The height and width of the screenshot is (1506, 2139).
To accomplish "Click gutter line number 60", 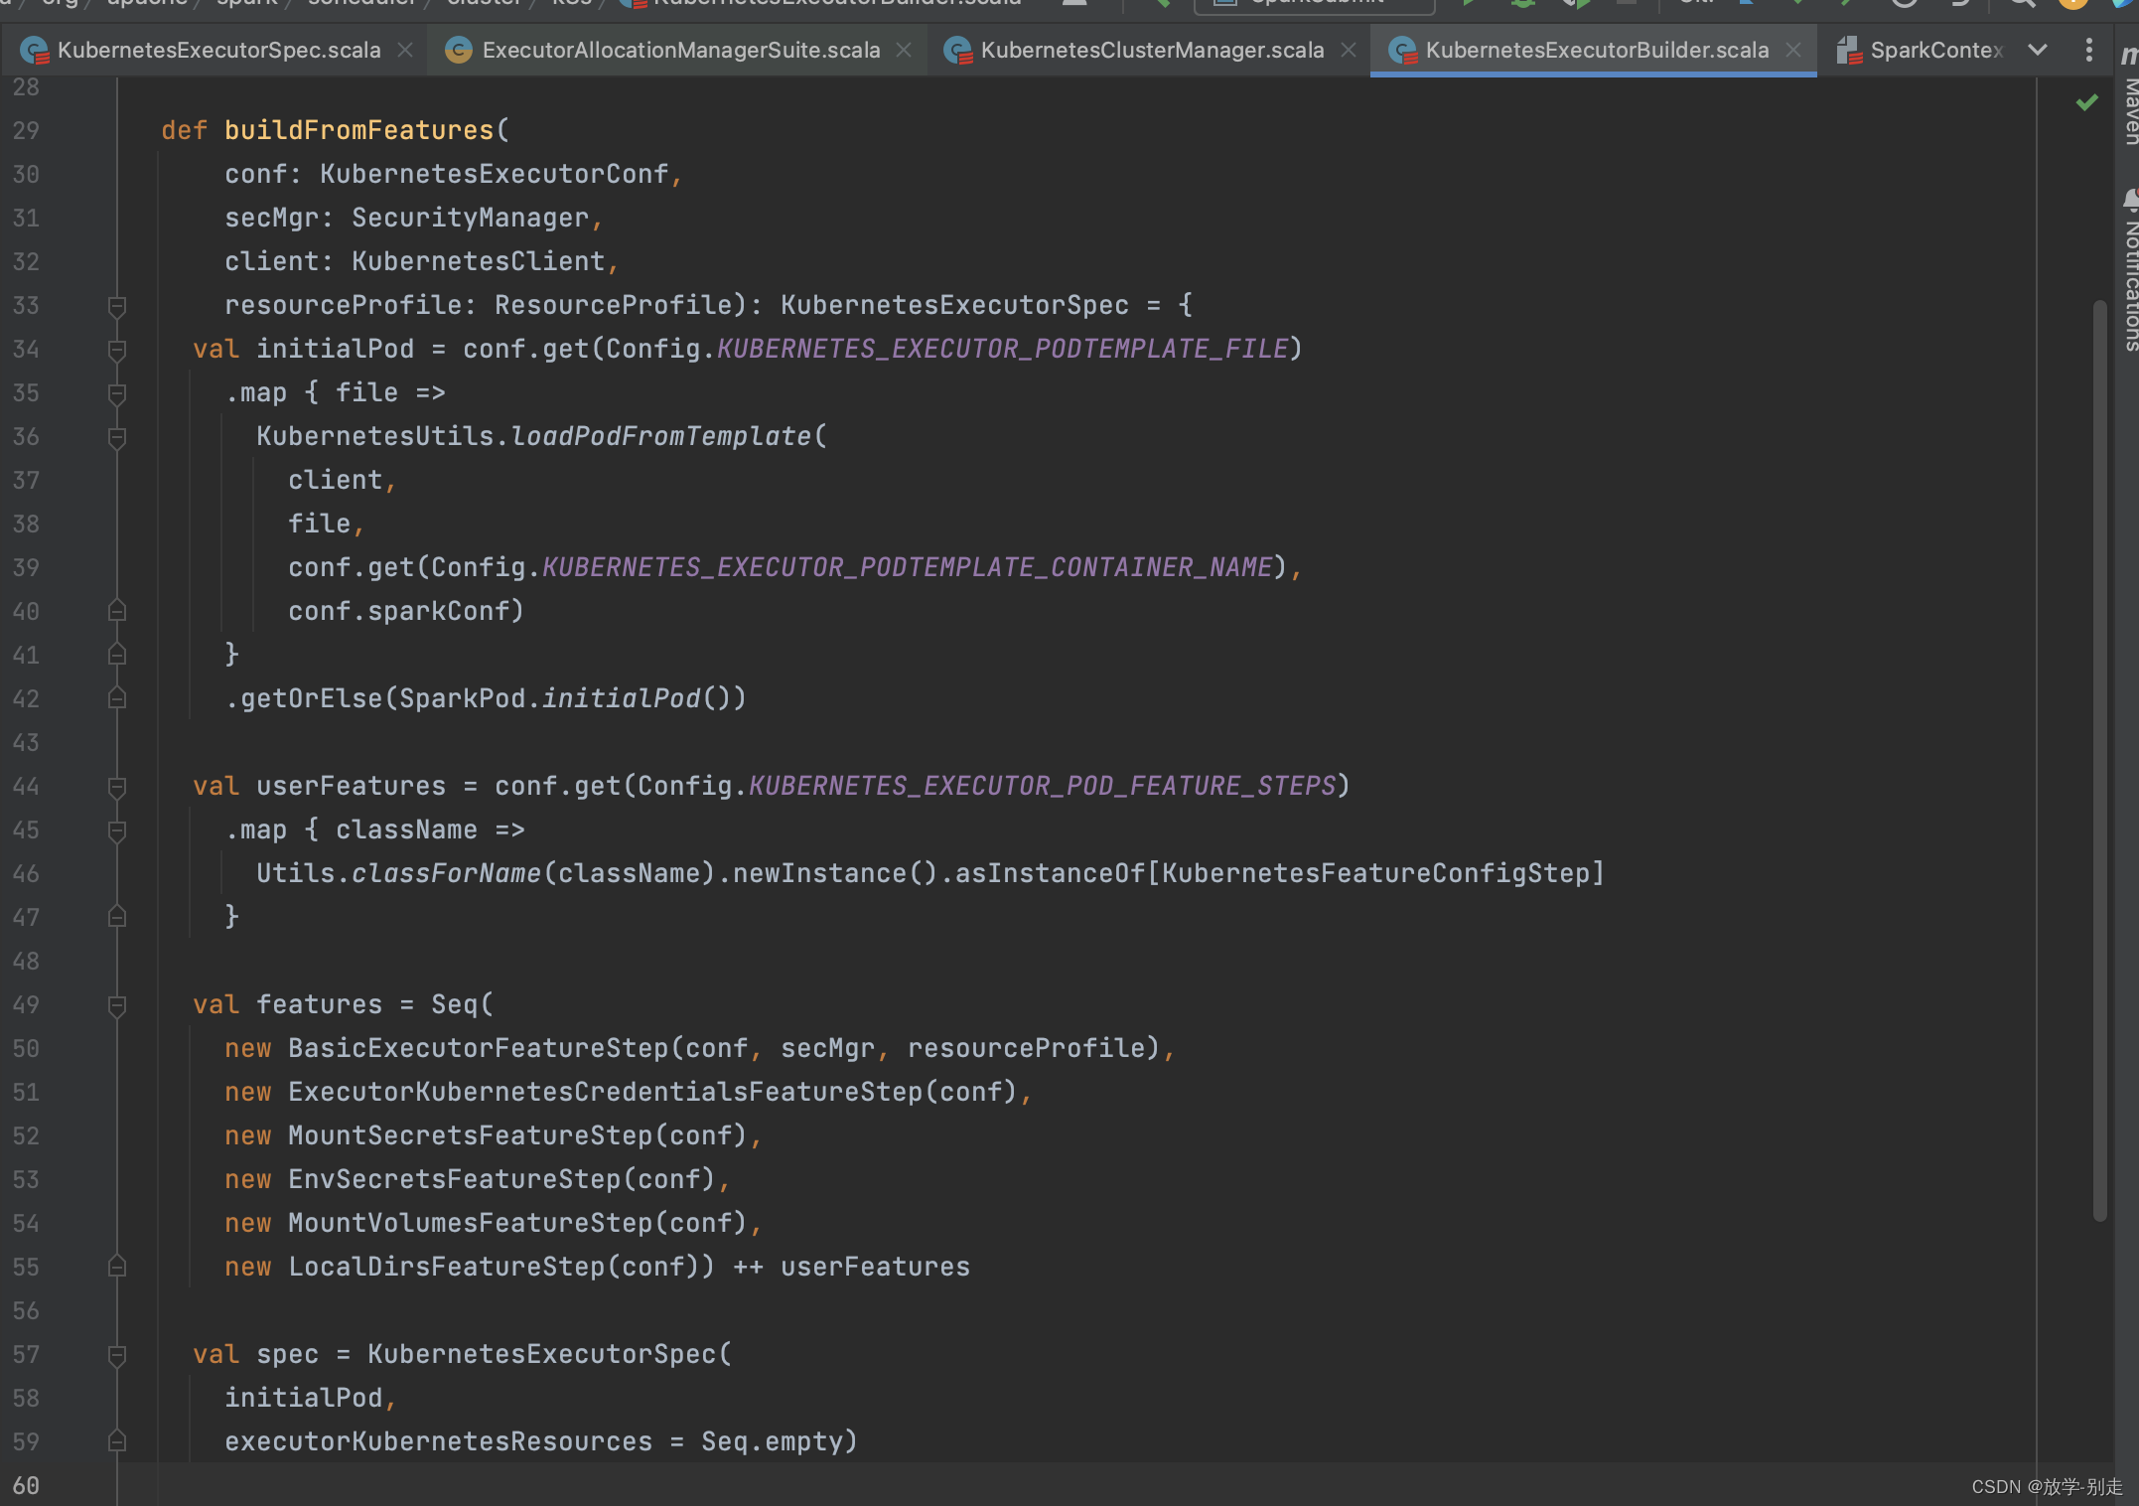I will click(26, 1485).
